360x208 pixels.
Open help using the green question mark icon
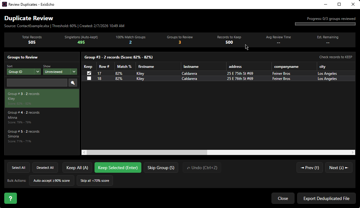tap(10, 198)
